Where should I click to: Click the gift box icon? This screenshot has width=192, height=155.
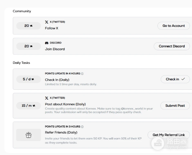[x=28, y=135]
